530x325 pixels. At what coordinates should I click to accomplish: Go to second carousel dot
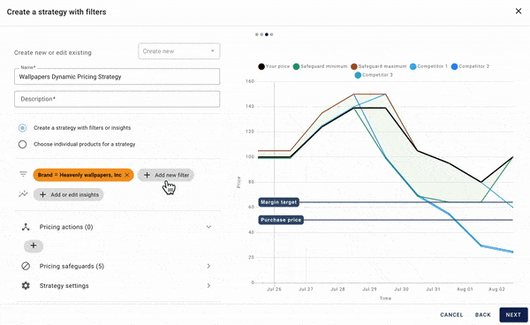pyautogui.click(x=261, y=34)
